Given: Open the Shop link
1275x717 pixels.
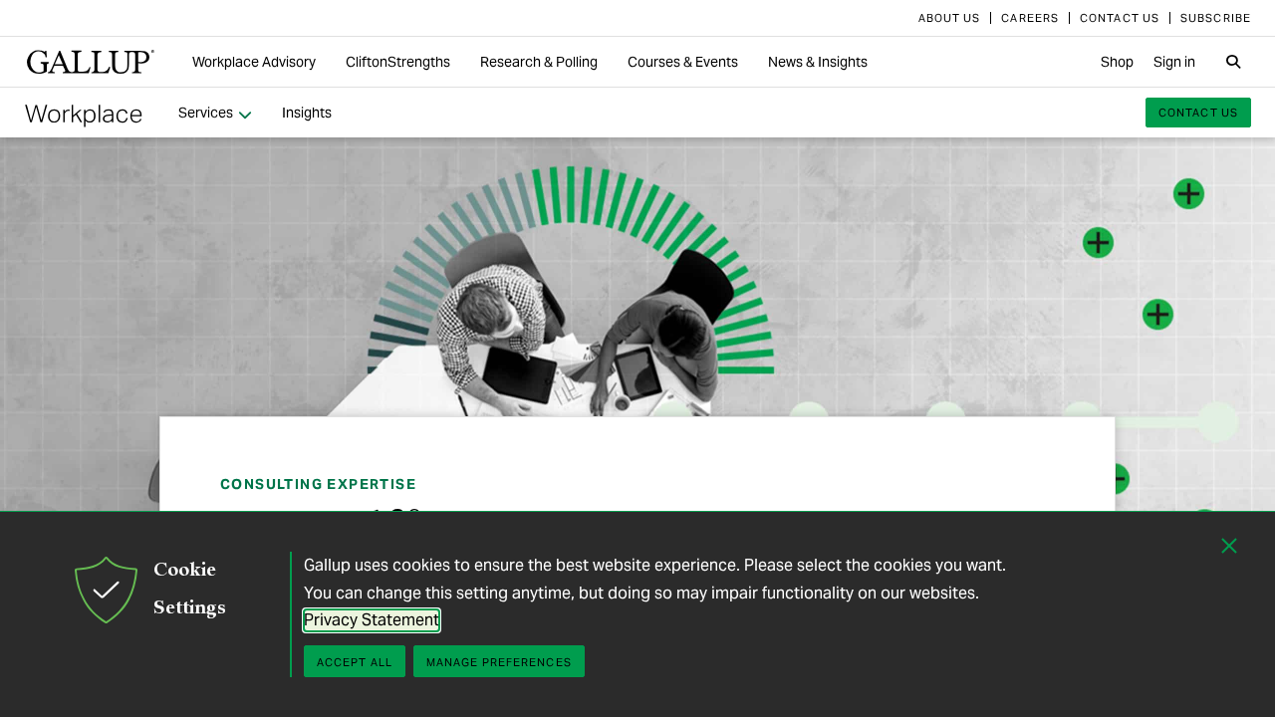Looking at the screenshot, I should 1117,62.
